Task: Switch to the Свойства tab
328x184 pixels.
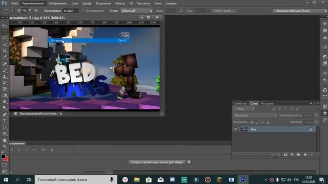Action: click(240, 103)
